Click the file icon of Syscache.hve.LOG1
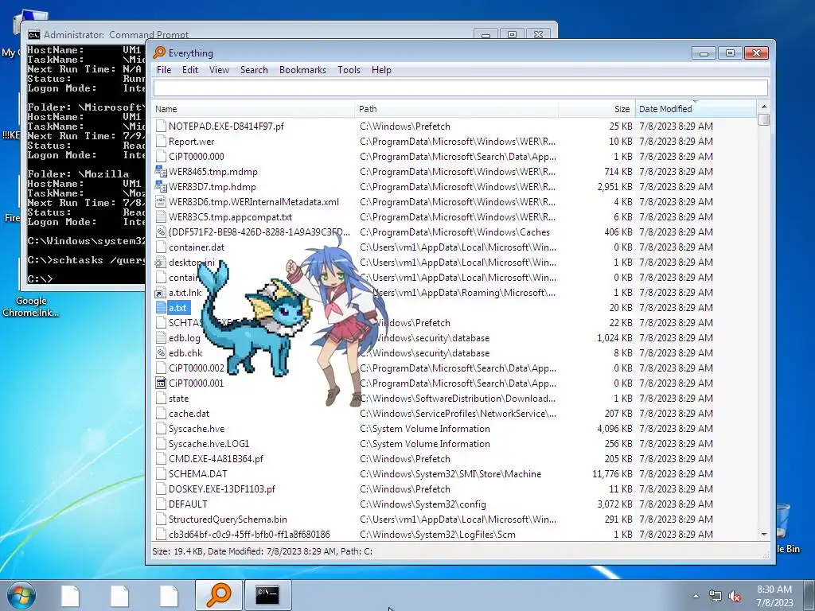Screen dimensions: 815x611 [x=161, y=444]
